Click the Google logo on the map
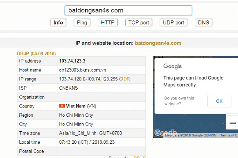The image size is (238, 158). click(166, 133)
